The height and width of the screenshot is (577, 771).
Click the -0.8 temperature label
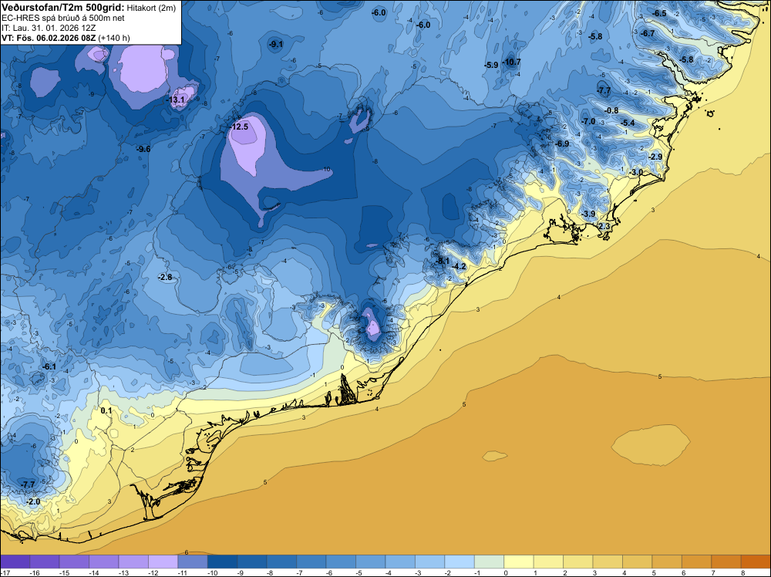[x=611, y=110]
